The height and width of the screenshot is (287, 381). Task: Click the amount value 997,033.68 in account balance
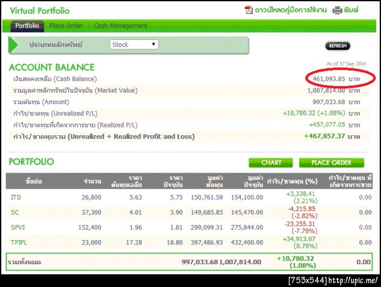click(328, 102)
